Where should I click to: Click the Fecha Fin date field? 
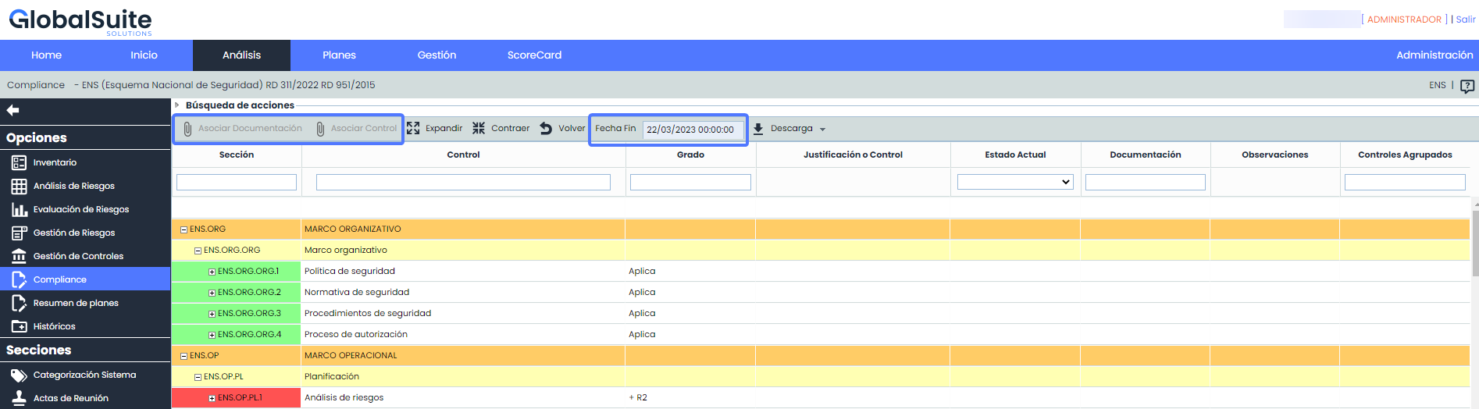click(692, 130)
